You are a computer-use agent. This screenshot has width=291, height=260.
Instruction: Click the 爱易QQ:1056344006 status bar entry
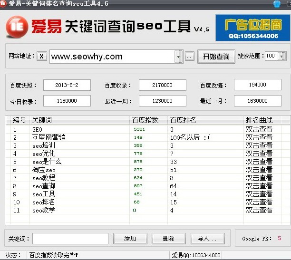(x=196, y=255)
